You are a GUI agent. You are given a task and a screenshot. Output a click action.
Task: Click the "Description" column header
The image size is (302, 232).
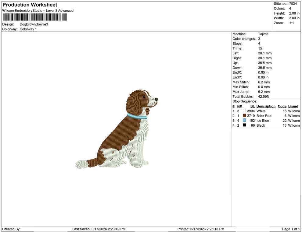click(266, 106)
